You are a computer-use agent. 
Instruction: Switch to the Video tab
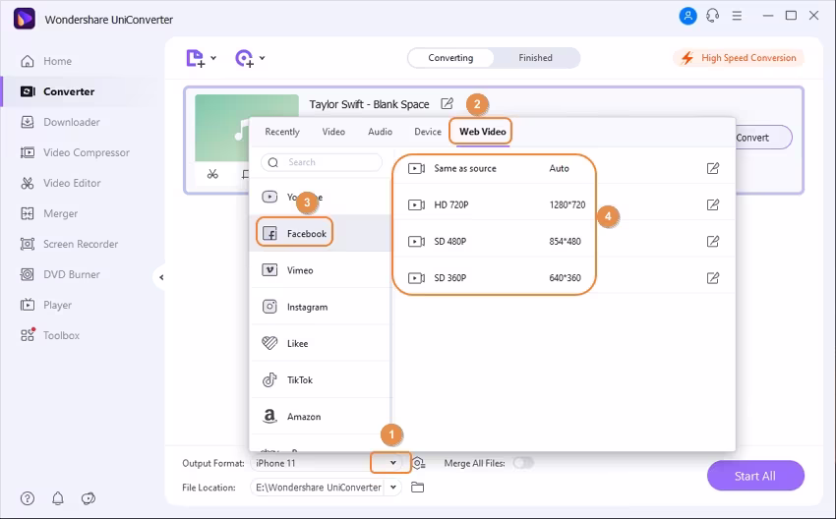coord(333,132)
